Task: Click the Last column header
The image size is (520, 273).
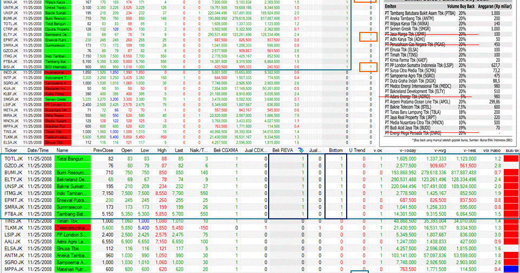Action: (179, 150)
